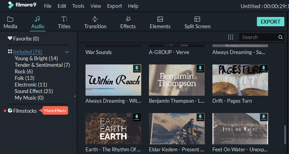289x154 pixels.
Task: Download Earth - The Rhythm Of track
Action: [137, 117]
